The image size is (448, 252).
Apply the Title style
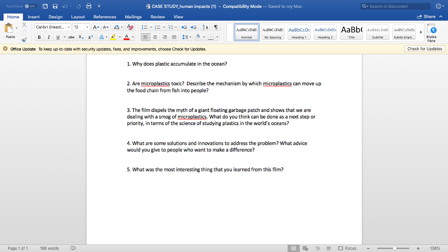click(x=351, y=32)
